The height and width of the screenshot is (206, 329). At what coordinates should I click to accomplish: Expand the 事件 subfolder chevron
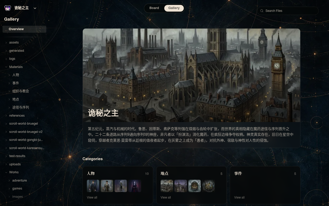pos(10,83)
